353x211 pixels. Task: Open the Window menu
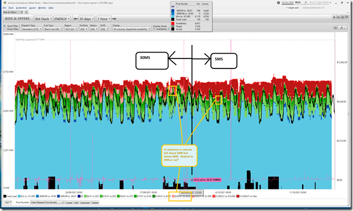42,8
